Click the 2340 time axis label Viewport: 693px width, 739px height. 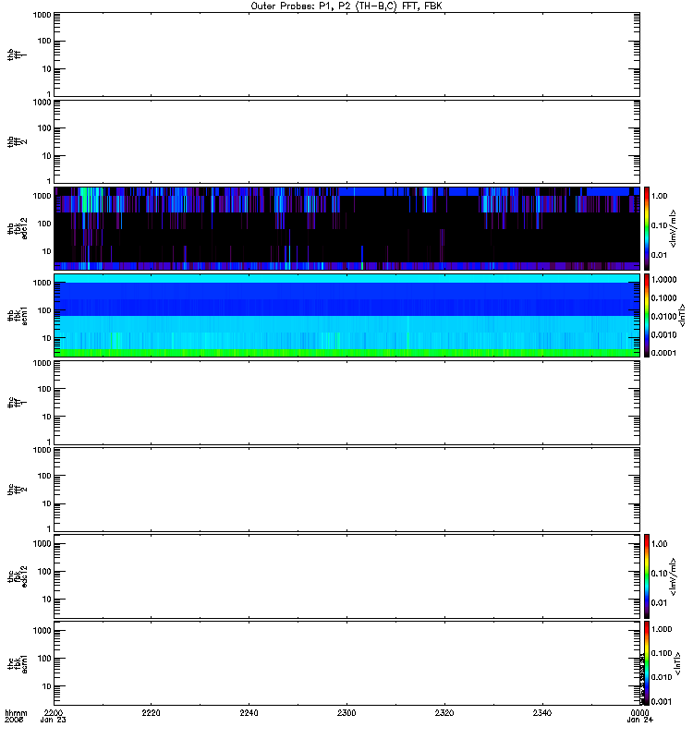tap(542, 712)
